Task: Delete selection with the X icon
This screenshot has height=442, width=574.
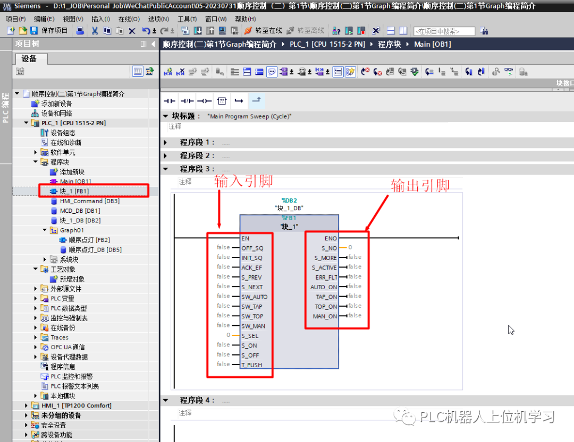Action: click(132, 31)
